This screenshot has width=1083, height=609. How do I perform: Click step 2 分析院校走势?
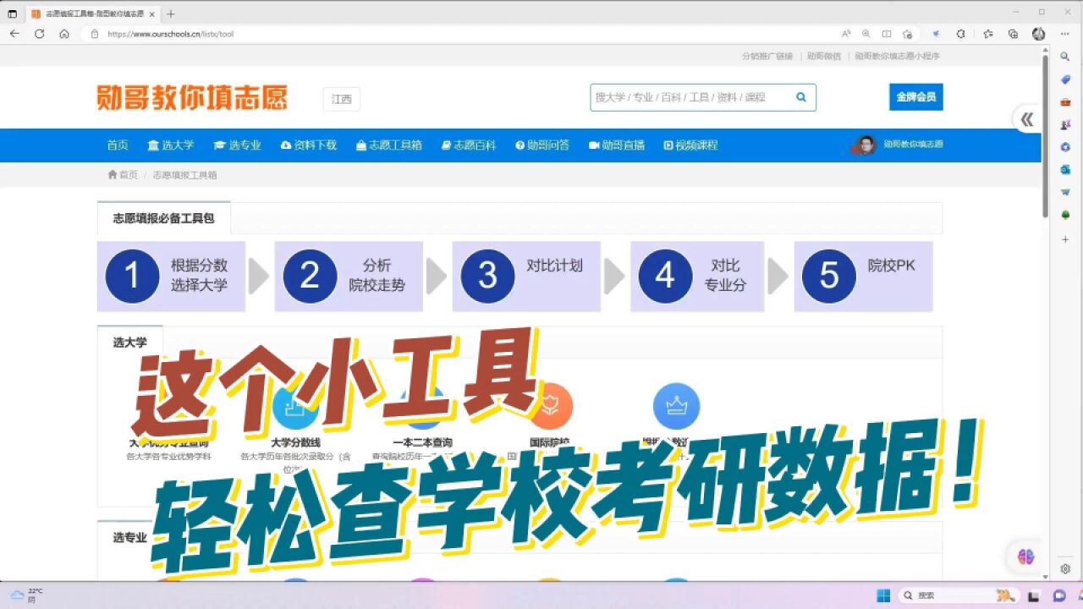point(349,277)
